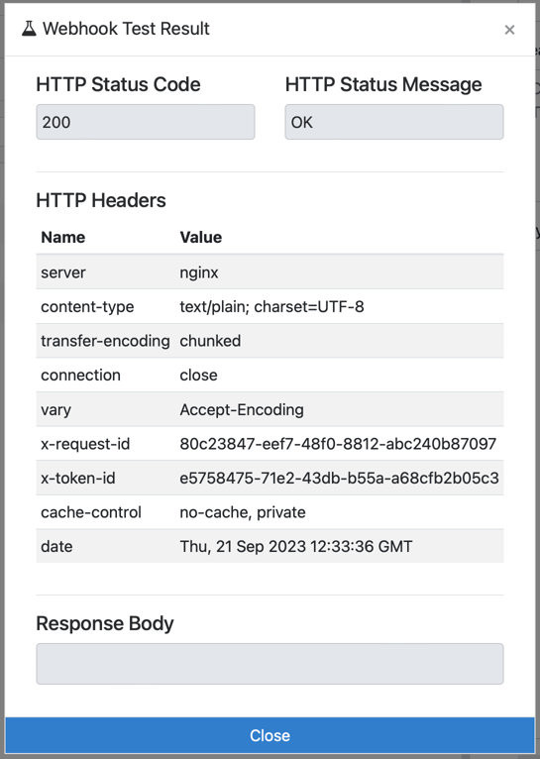Click the HTTP Headers section heading
The width and height of the screenshot is (540, 759).
click(x=101, y=200)
